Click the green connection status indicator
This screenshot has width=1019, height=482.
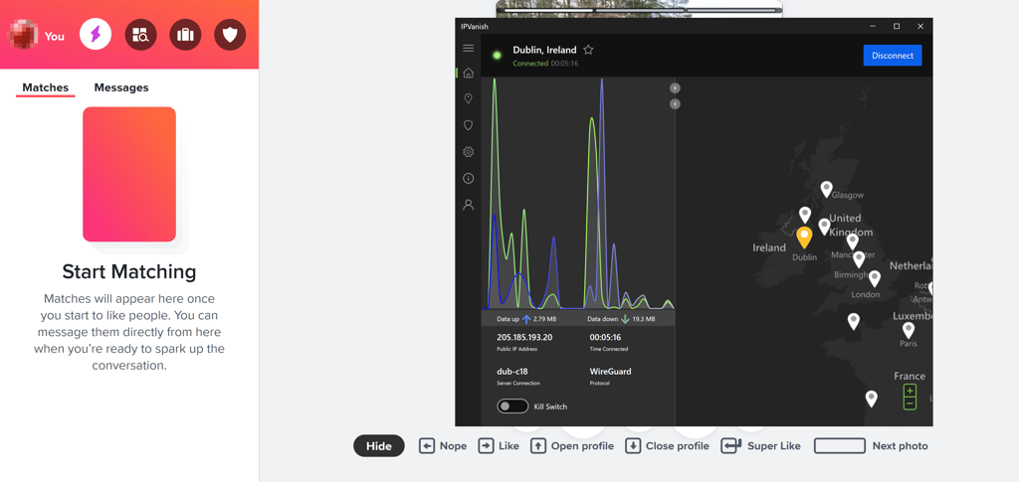[498, 55]
